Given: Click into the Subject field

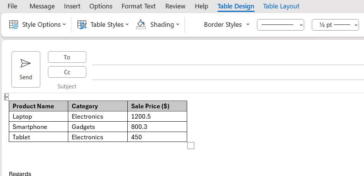Looking at the screenshot, I should click(228, 86).
